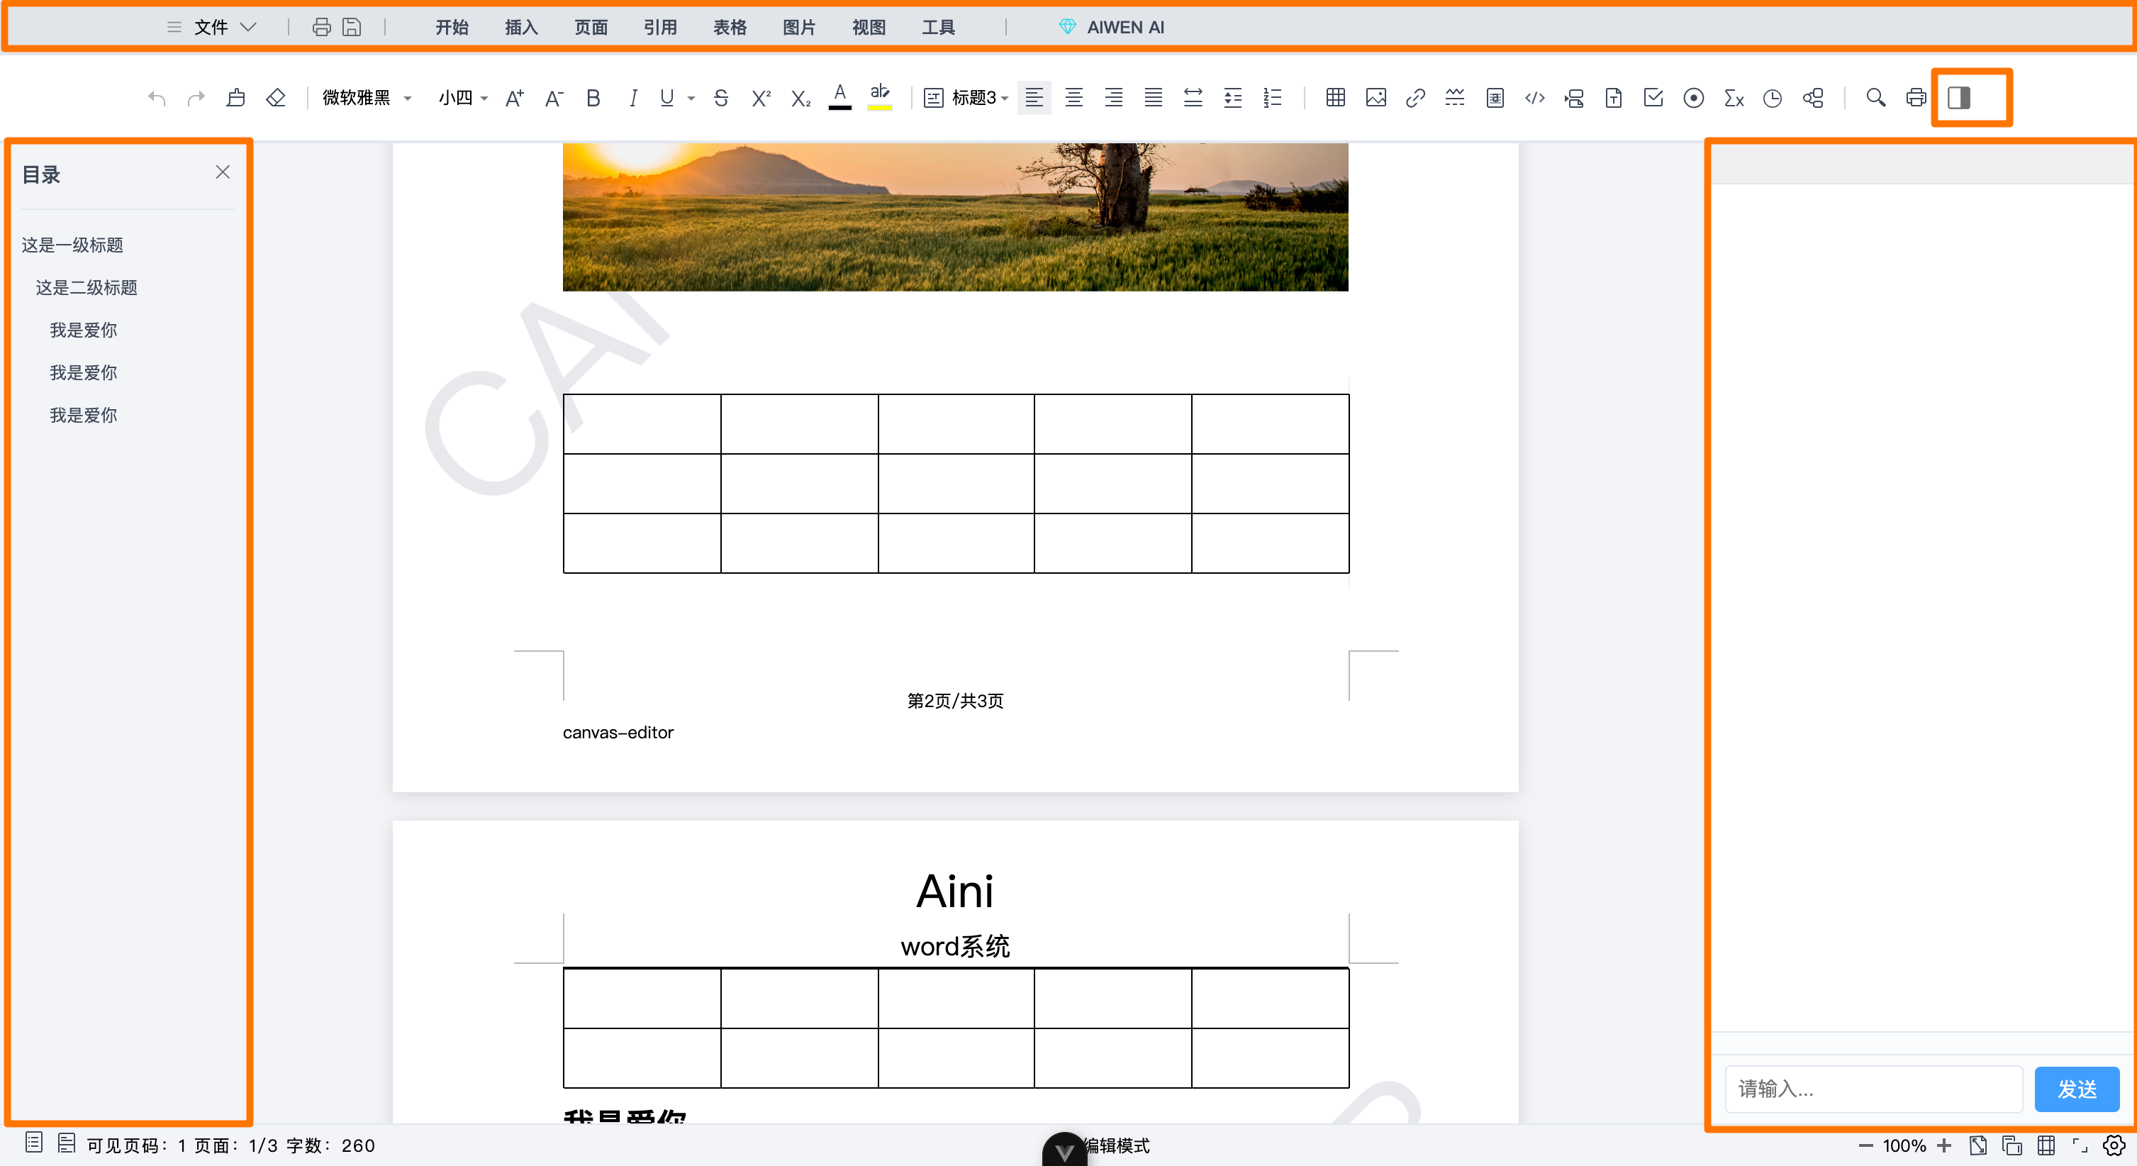Viewport: 2137px width, 1166px height.
Task: Click the font color swatch
Action: click(x=839, y=98)
